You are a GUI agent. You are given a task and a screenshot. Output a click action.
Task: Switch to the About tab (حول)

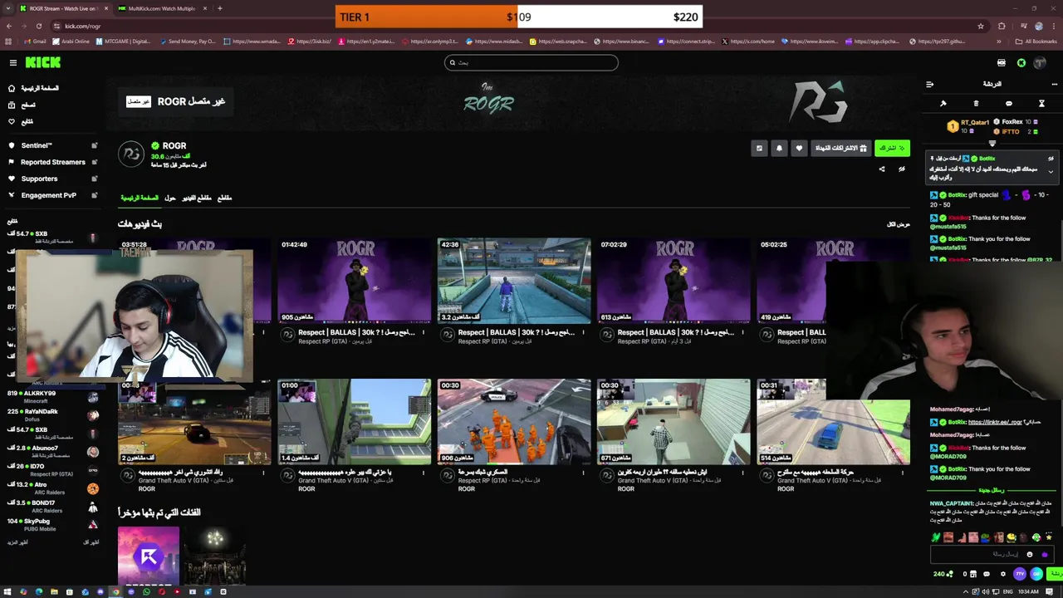pyautogui.click(x=170, y=198)
